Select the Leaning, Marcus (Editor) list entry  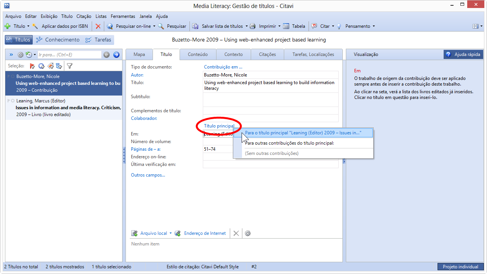tap(64, 108)
